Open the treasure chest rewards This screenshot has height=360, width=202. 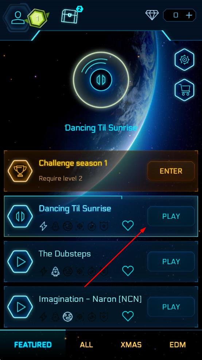[70, 15]
